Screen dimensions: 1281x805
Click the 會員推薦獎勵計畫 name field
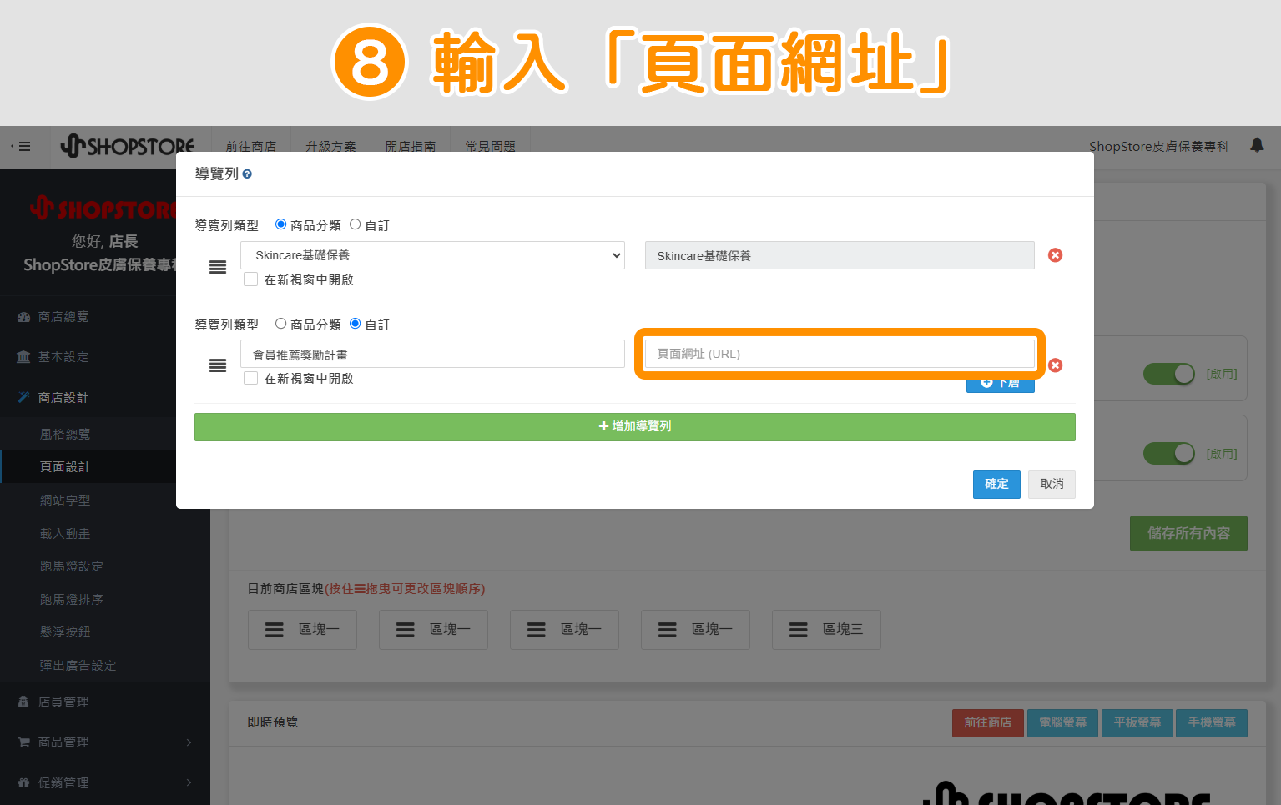tap(432, 354)
